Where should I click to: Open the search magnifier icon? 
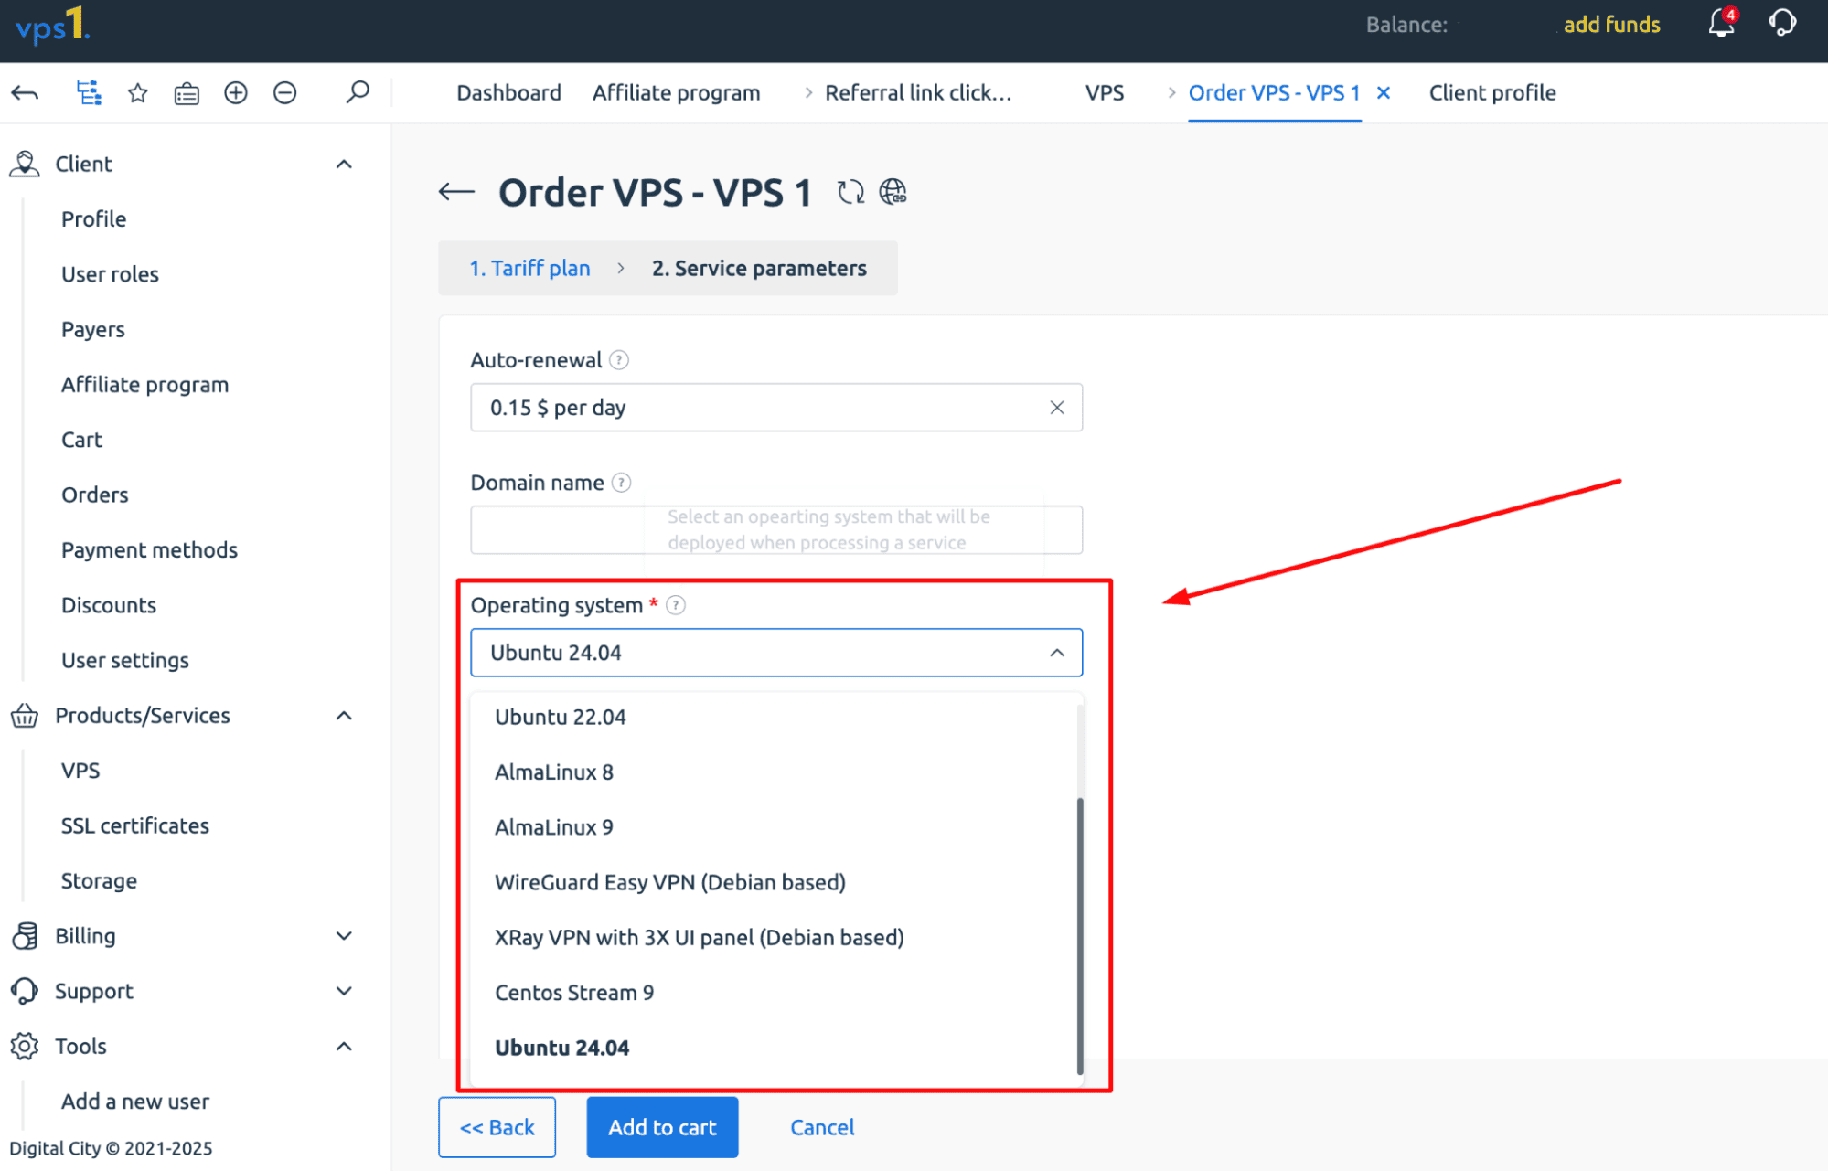tap(358, 91)
